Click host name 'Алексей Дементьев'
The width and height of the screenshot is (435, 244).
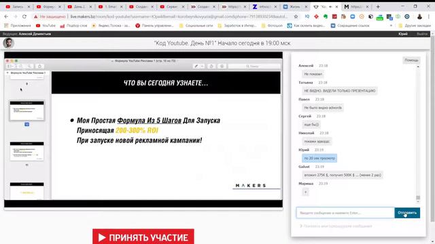tap(35, 34)
